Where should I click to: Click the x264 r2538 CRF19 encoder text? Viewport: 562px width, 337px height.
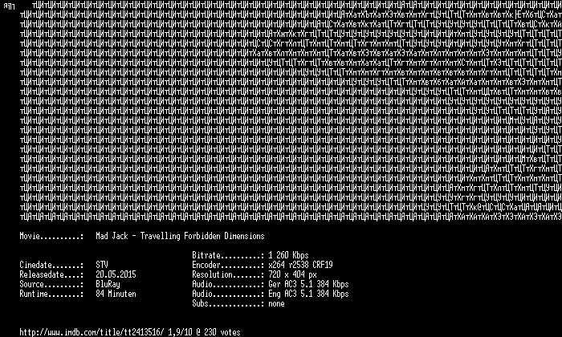coord(300,265)
